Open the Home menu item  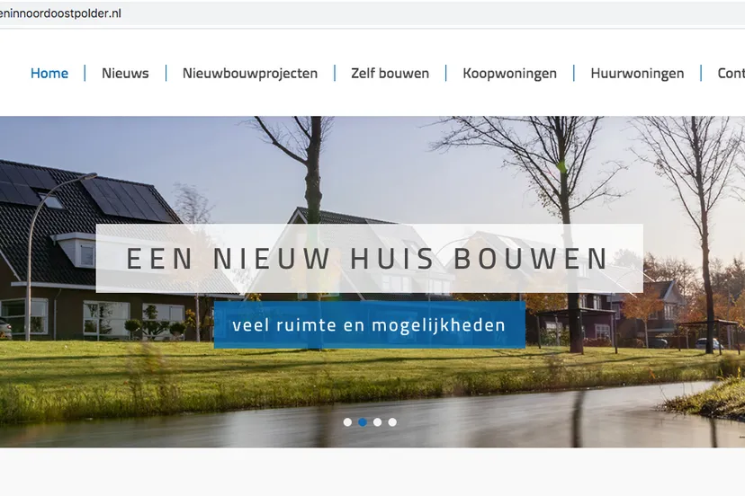[x=49, y=73]
